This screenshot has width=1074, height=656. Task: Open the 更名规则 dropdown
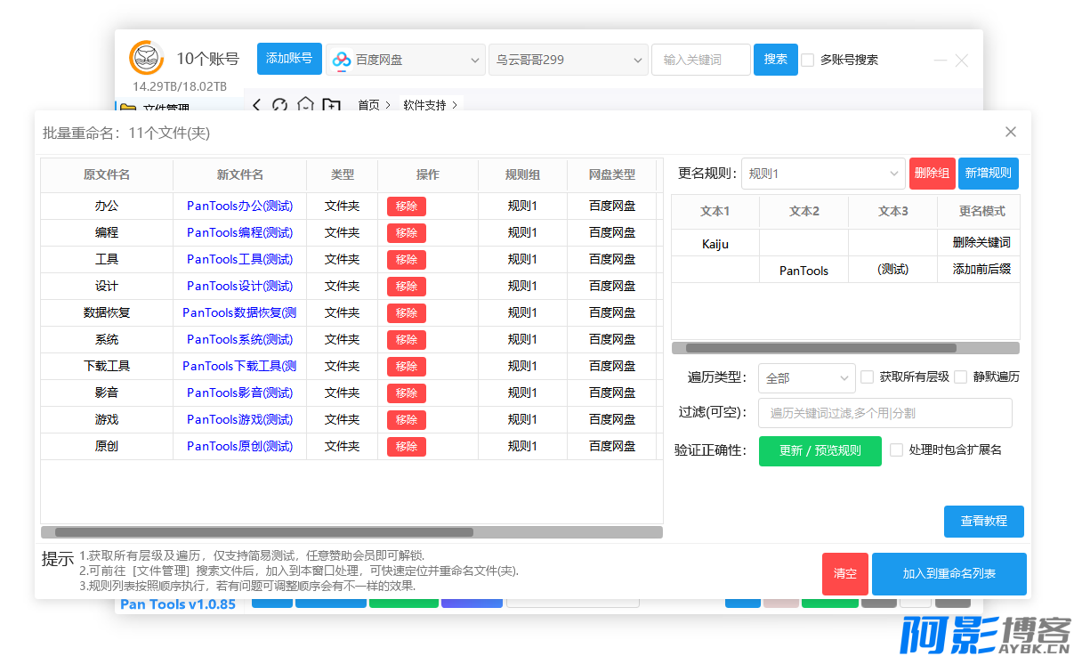(x=822, y=174)
